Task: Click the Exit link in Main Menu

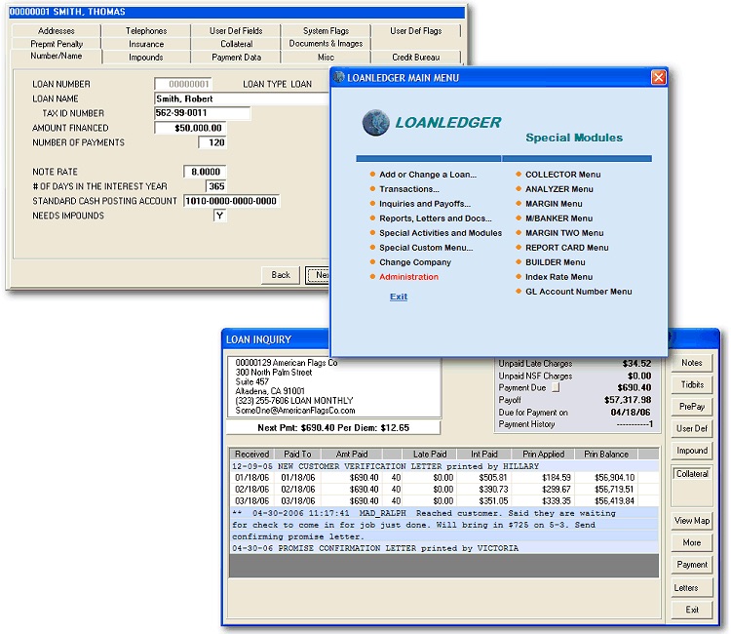Action: (399, 297)
